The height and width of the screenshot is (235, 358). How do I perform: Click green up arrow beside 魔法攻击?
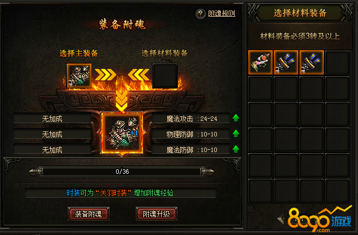click(x=236, y=118)
